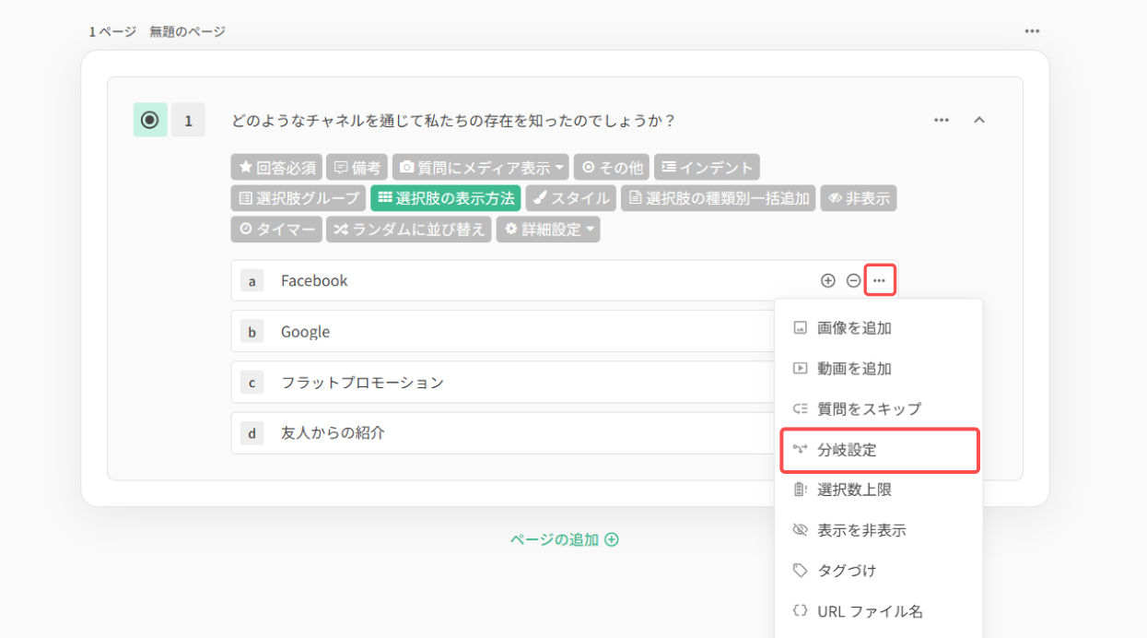
Task: Toggle the 備考 note option
Action: [x=357, y=168]
